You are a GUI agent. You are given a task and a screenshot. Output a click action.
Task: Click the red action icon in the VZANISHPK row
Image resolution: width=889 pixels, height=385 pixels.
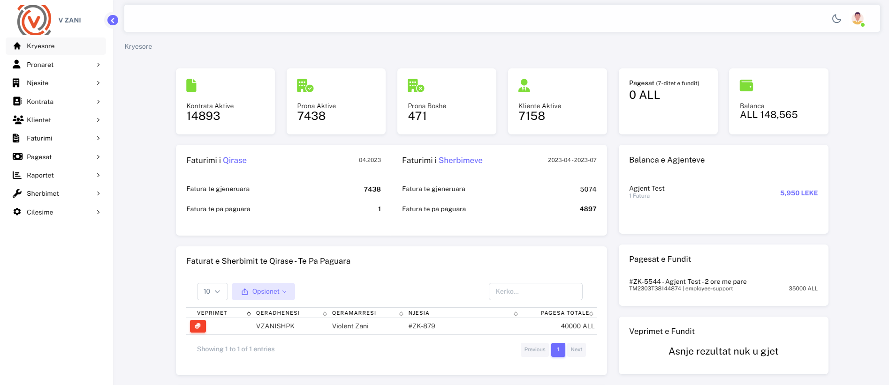(198, 326)
